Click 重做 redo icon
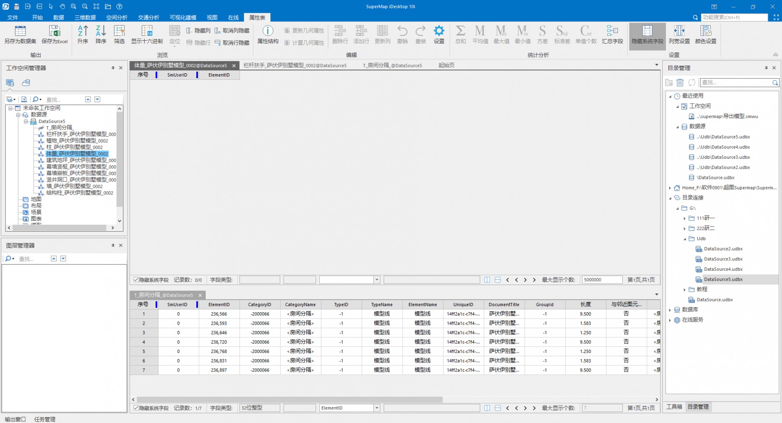The image size is (782, 423). pos(421,35)
